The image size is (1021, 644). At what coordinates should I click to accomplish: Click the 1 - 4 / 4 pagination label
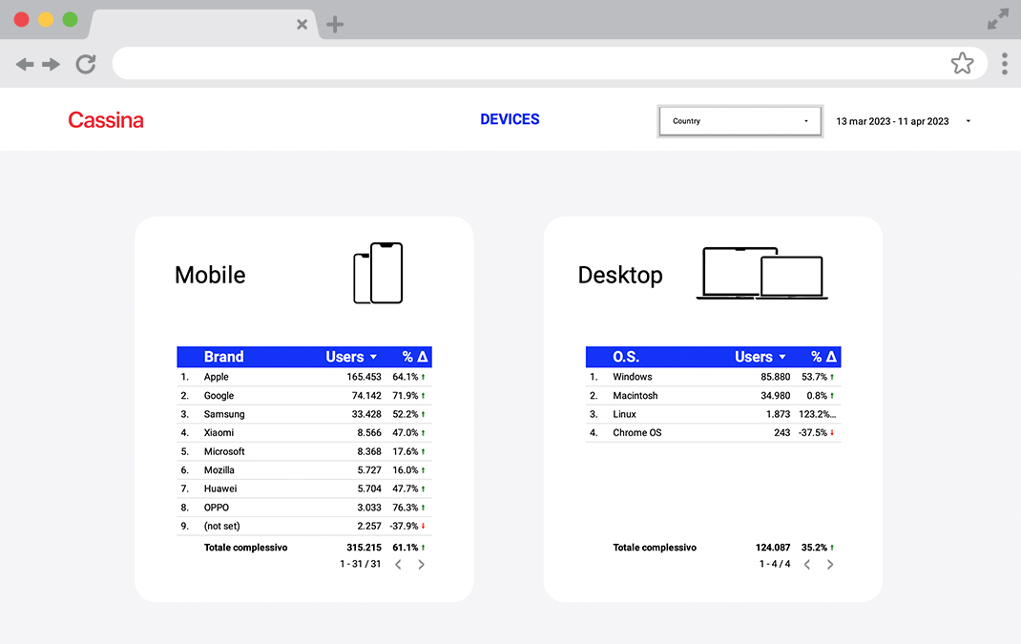775,564
